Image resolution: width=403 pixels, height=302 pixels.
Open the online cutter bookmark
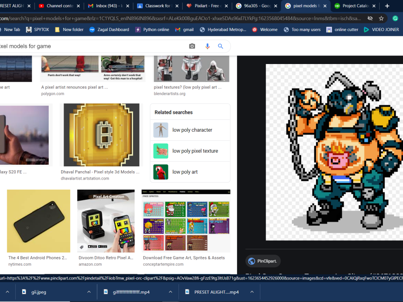(x=342, y=29)
